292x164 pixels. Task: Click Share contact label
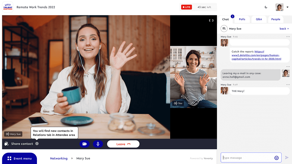click(x=22, y=144)
